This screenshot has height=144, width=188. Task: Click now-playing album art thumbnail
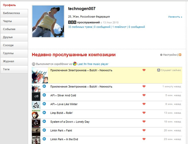click(x=40, y=75)
